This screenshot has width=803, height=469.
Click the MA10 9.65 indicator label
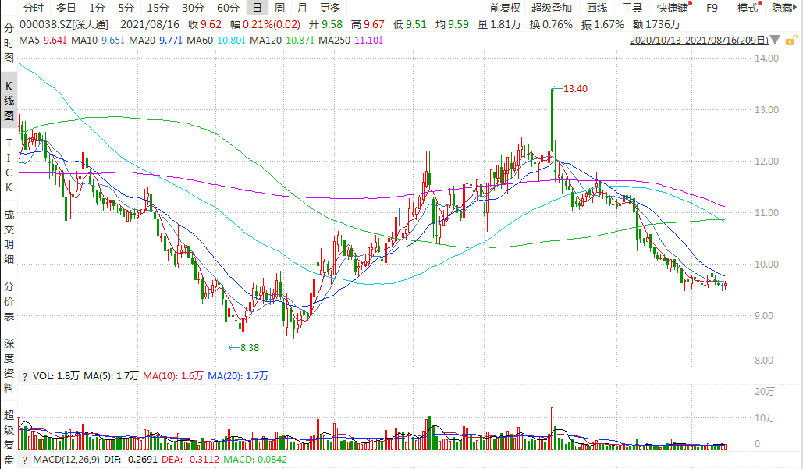point(98,40)
